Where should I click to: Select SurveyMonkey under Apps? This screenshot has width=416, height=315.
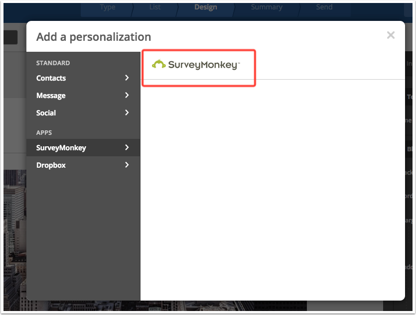tap(83, 148)
